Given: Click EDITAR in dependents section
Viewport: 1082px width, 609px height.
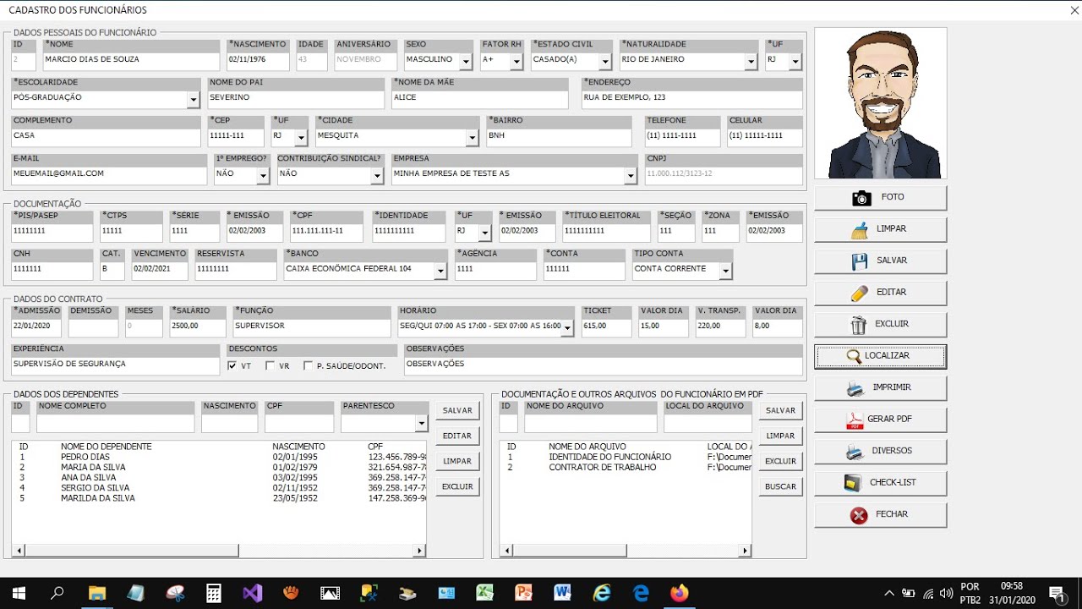Looking at the screenshot, I should pos(457,436).
